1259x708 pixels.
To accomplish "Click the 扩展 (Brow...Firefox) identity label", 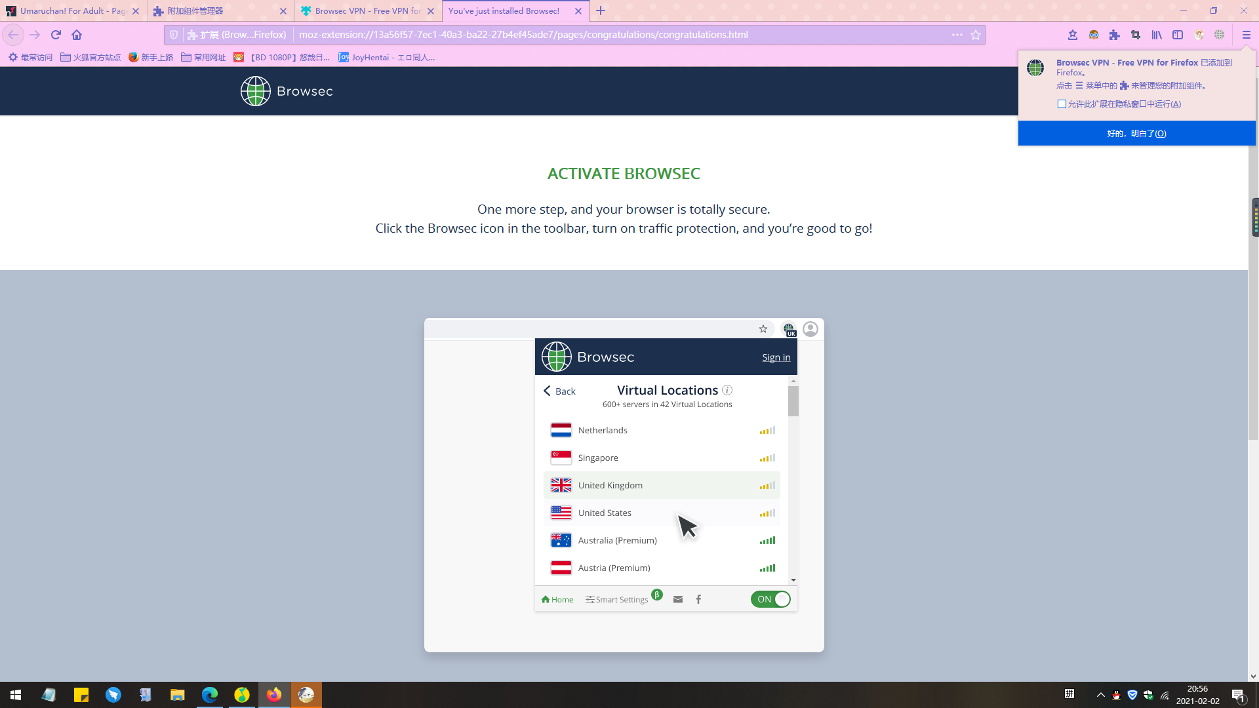I will 237,35.
